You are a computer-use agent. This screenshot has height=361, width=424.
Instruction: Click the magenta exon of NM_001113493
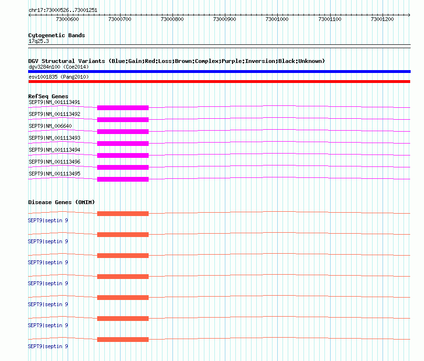tap(123, 144)
